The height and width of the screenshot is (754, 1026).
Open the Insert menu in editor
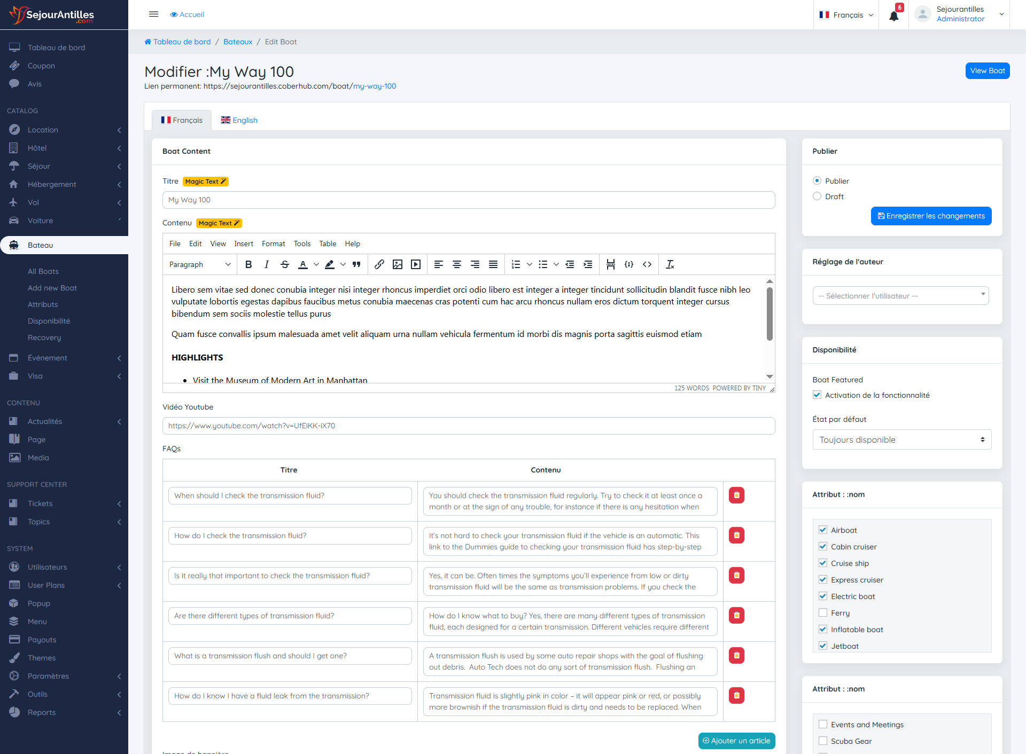[x=243, y=244]
